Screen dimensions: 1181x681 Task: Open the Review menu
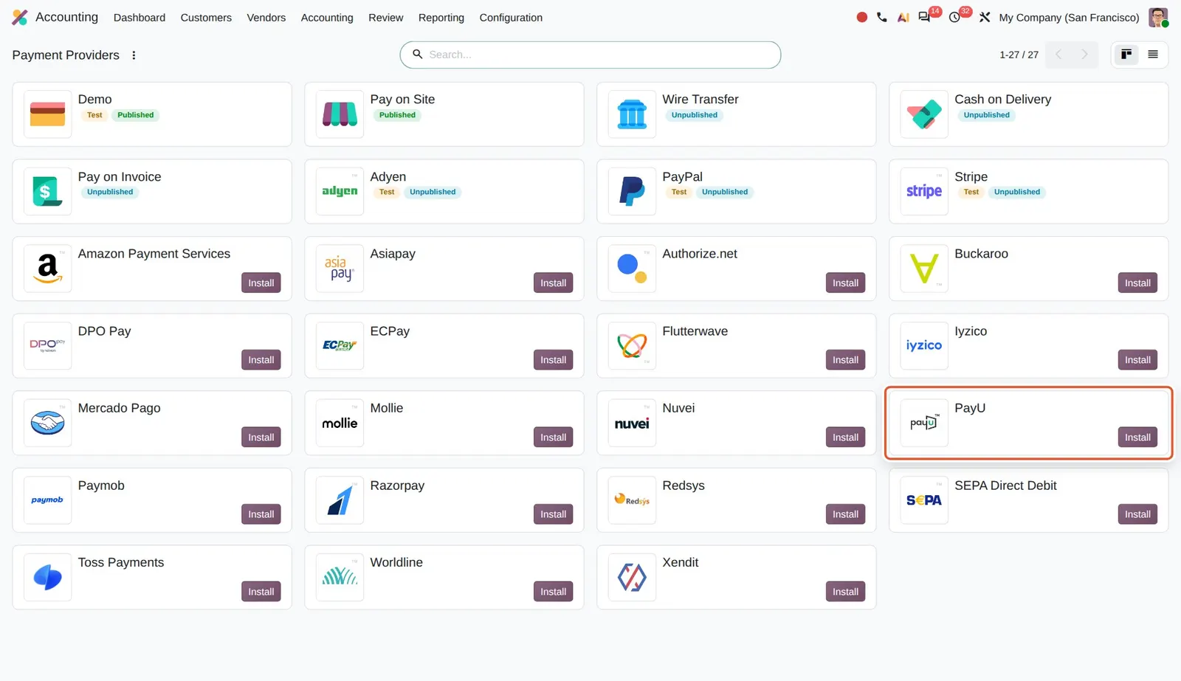click(x=386, y=18)
